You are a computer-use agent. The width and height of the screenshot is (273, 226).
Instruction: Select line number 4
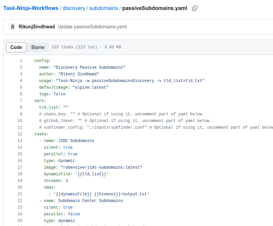(x=21, y=81)
